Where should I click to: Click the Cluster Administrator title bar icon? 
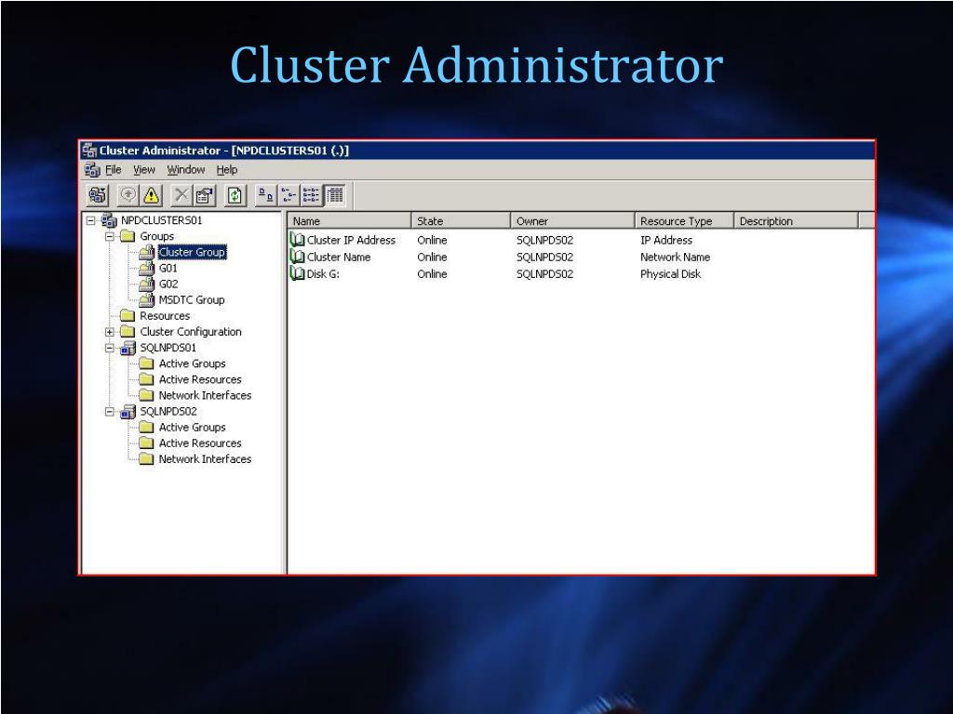[89, 150]
